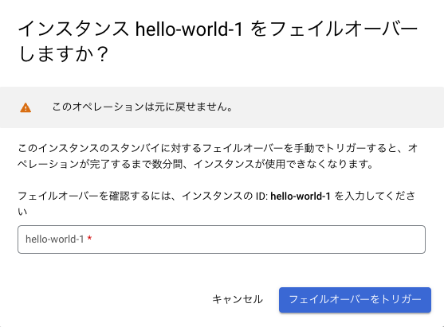Click the キャンセル button
Viewport: 444px width, 327px height.
pyautogui.click(x=238, y=300)
